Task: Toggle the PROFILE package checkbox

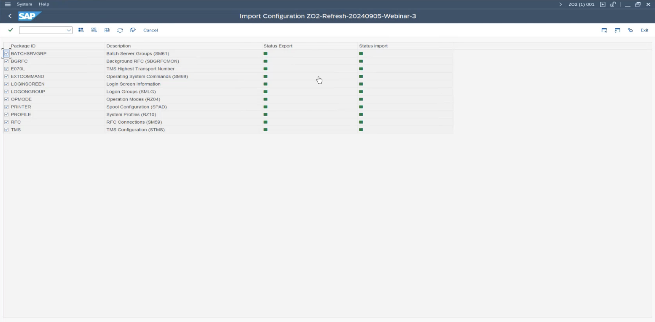Action: 6,114
